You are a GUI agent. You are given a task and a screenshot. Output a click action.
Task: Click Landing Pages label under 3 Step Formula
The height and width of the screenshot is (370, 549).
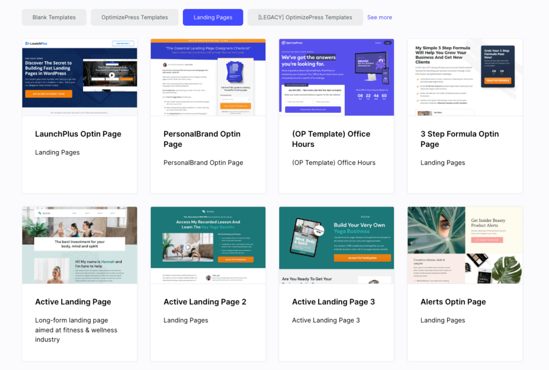[442, 163]
